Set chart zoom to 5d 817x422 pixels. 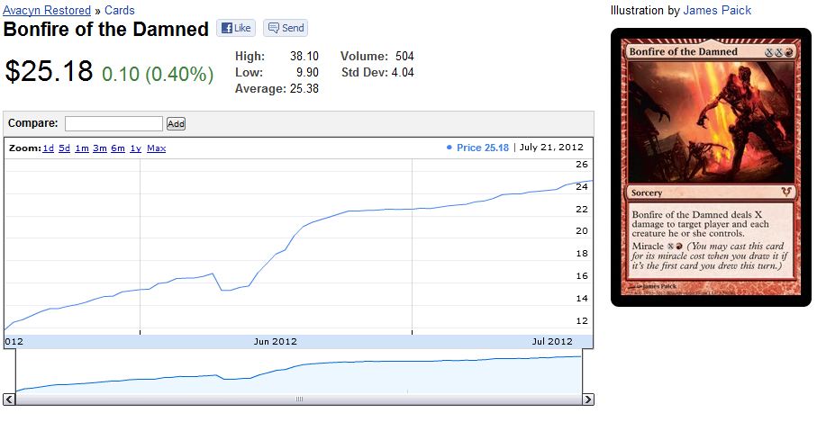[65, 148]
